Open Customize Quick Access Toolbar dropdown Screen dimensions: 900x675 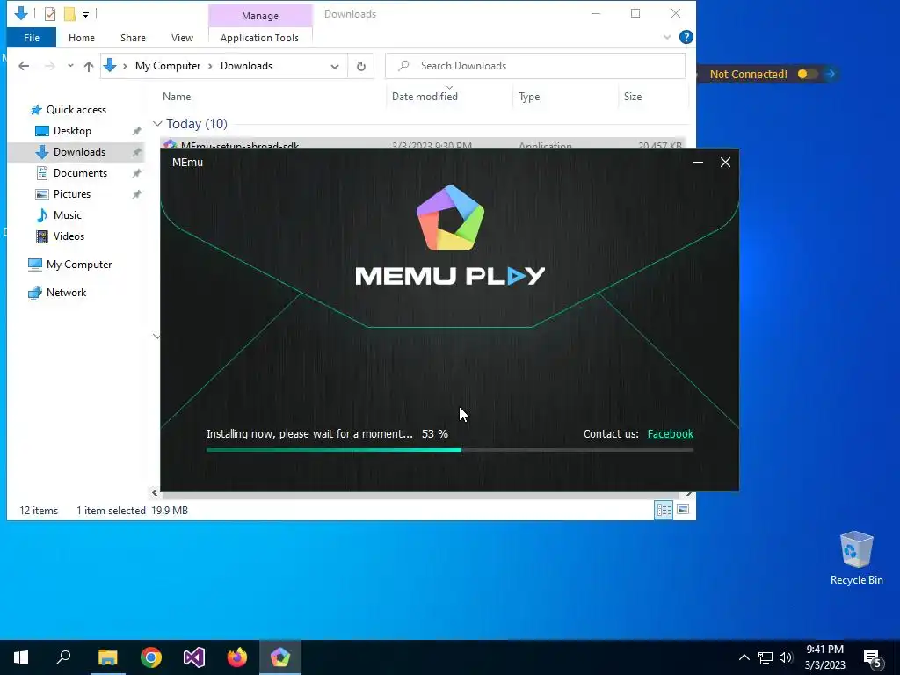[x=85, y=14]
